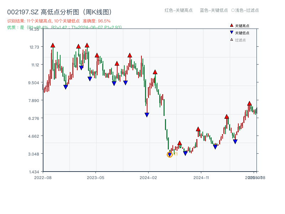Image resolution: width=285 pixels, height=214 pixels.
Task: Select the rightmost red key-high triangle near 7.89
Action: (x=249, y=103)
